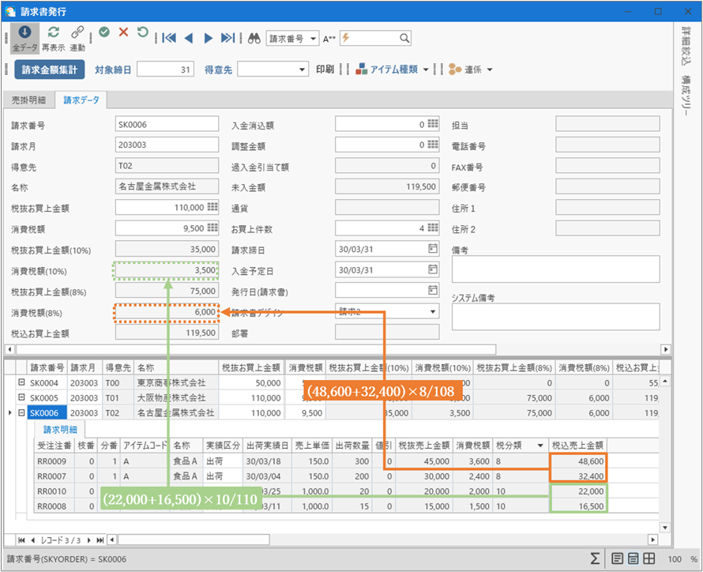Expand the SK0004 row in grid
This screenshot has height=572, width=703.
coord(21,382)
